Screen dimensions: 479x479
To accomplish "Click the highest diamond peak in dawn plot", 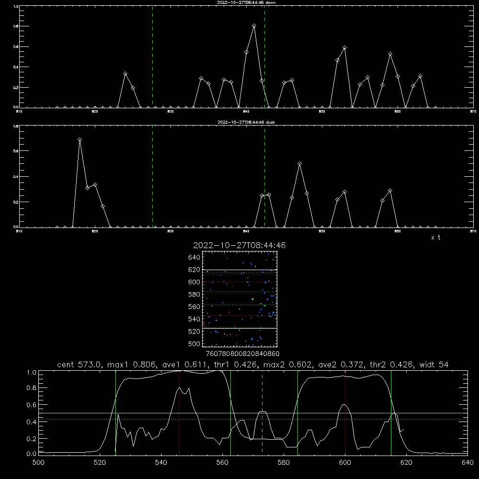I will (254, 26).
